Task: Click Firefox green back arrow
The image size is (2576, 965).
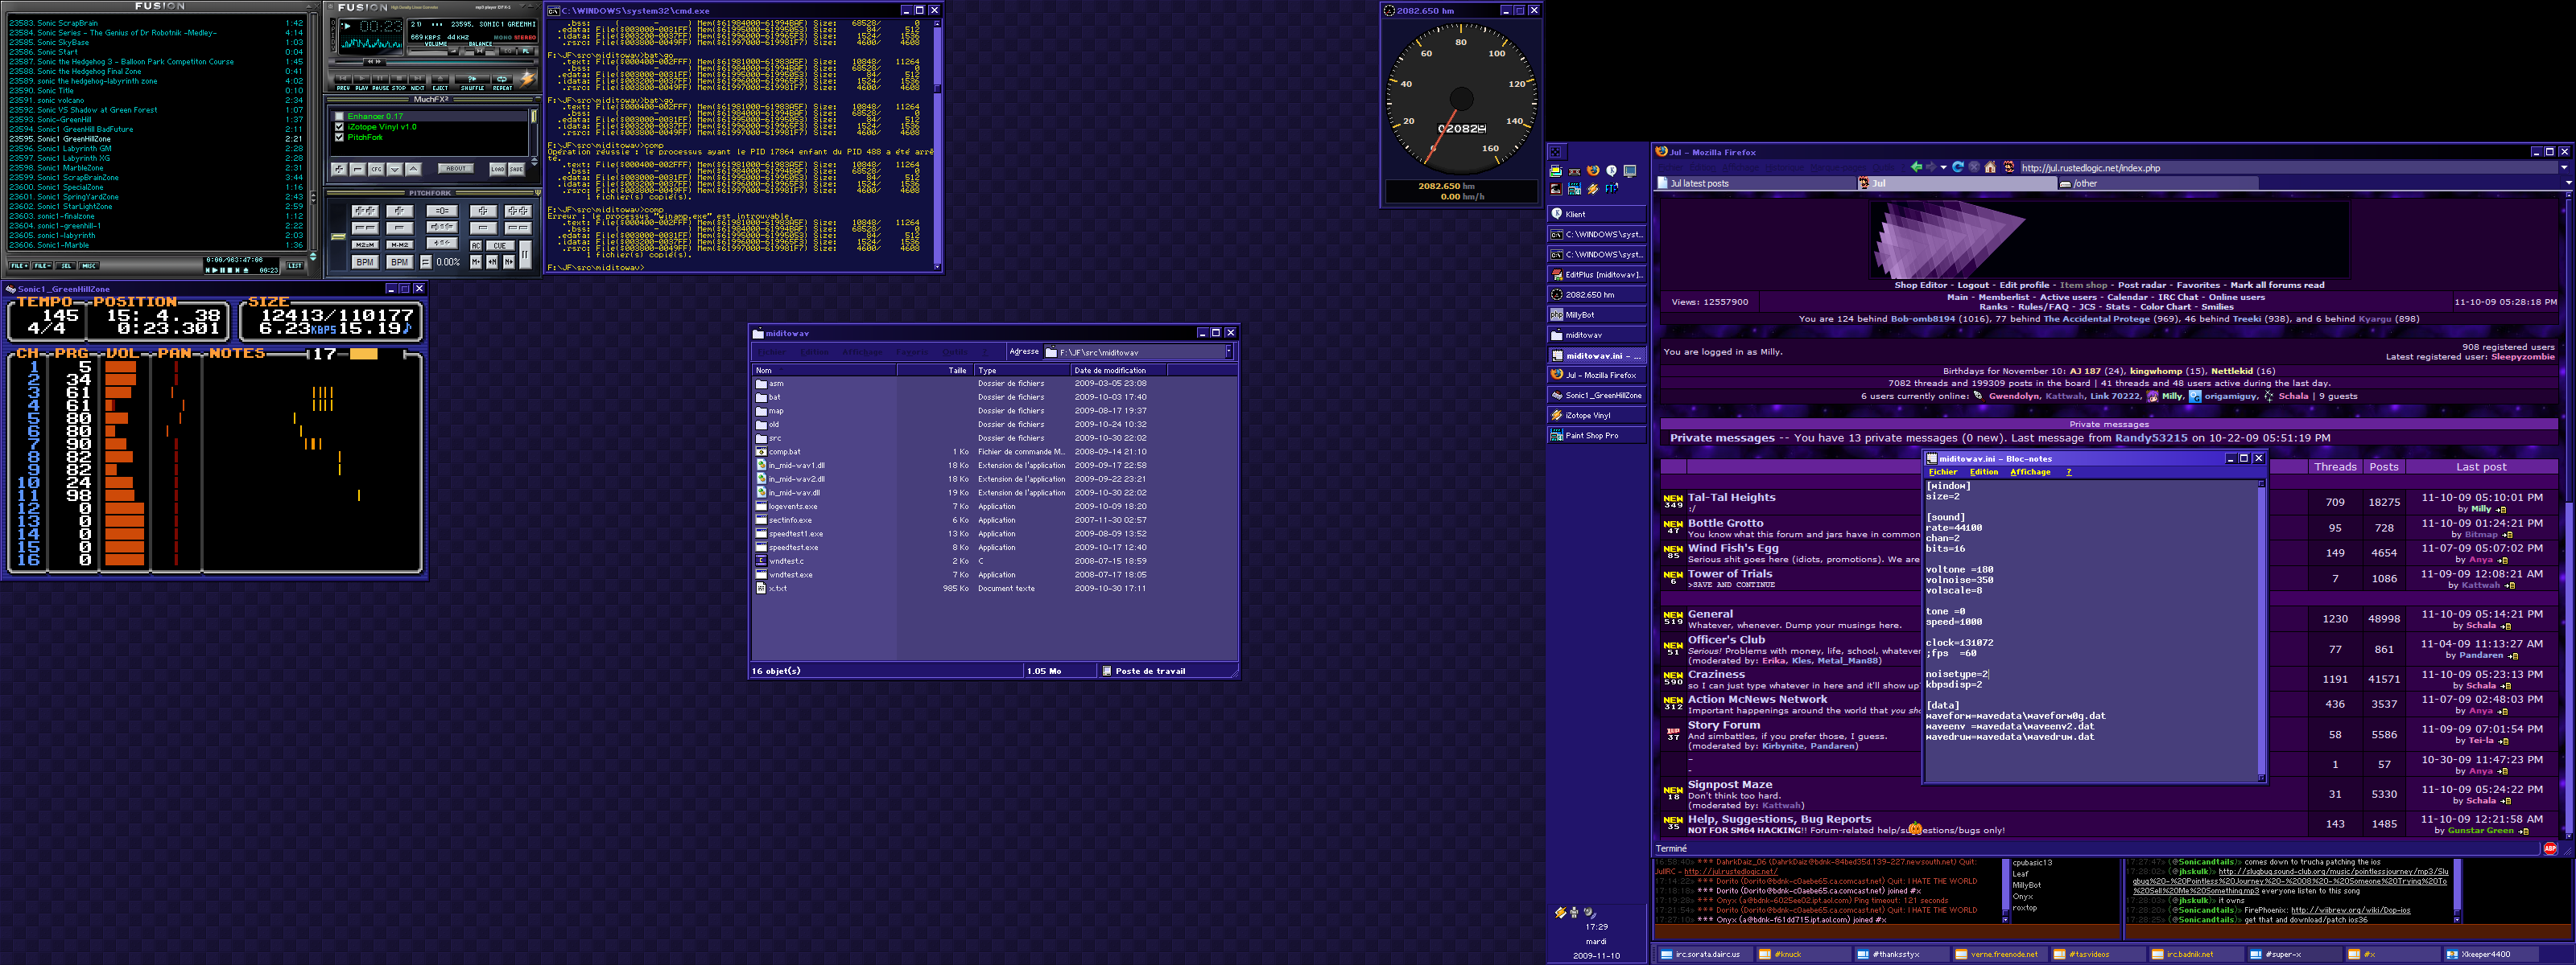Action: click(x=1916, y=168)
